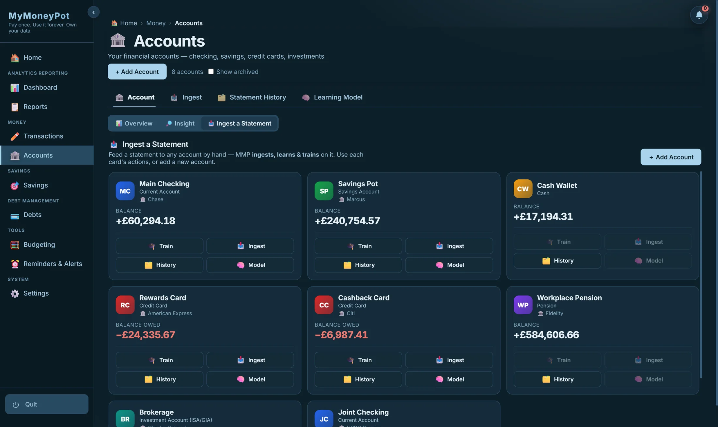Switch to the Learning Model tab

tap(332, 97)
